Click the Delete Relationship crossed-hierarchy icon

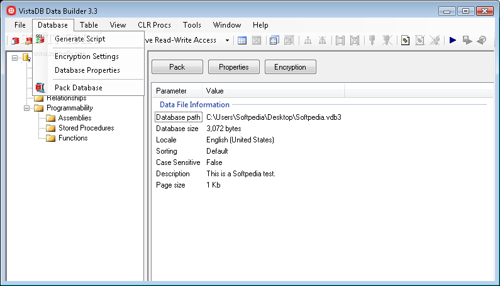pyautogui.click(x=323, y=40)
